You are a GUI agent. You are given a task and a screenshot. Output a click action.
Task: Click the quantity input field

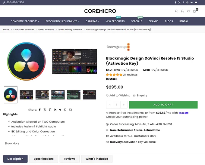[117, 105]
